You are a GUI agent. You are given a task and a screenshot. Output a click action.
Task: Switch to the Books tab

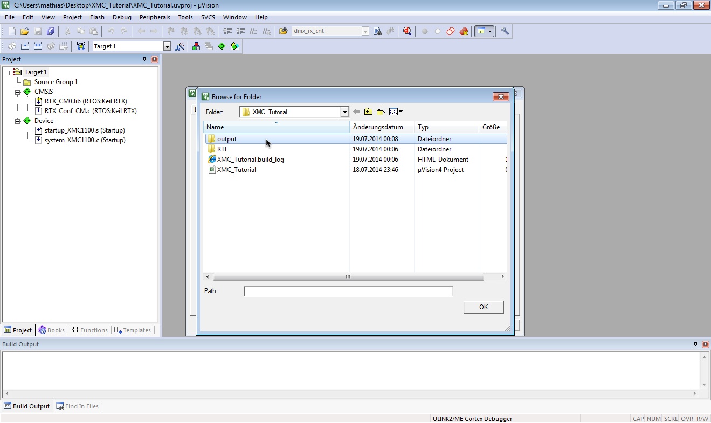pos(51,330)
